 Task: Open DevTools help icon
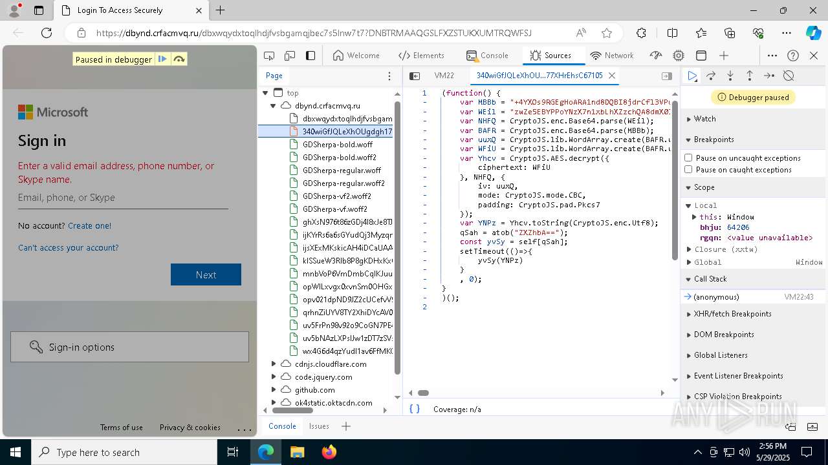[x=793, y=56]
